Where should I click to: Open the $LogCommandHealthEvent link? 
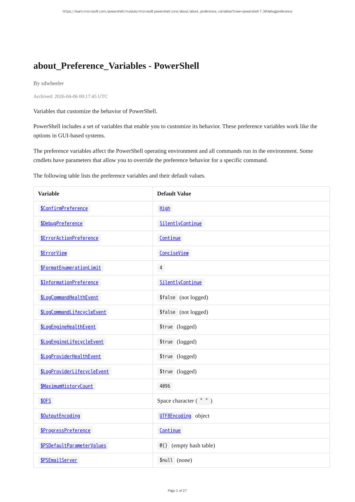pos(69,297)
